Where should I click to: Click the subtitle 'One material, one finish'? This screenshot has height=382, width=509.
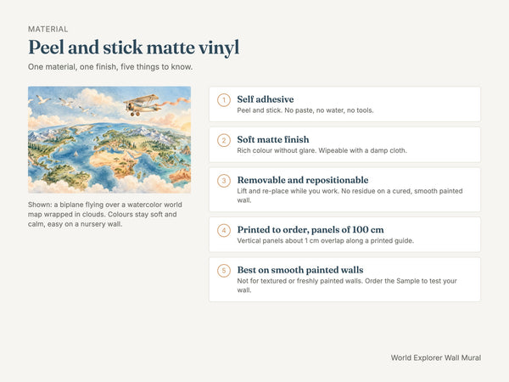pyautogui.click(x=110, y=67)
